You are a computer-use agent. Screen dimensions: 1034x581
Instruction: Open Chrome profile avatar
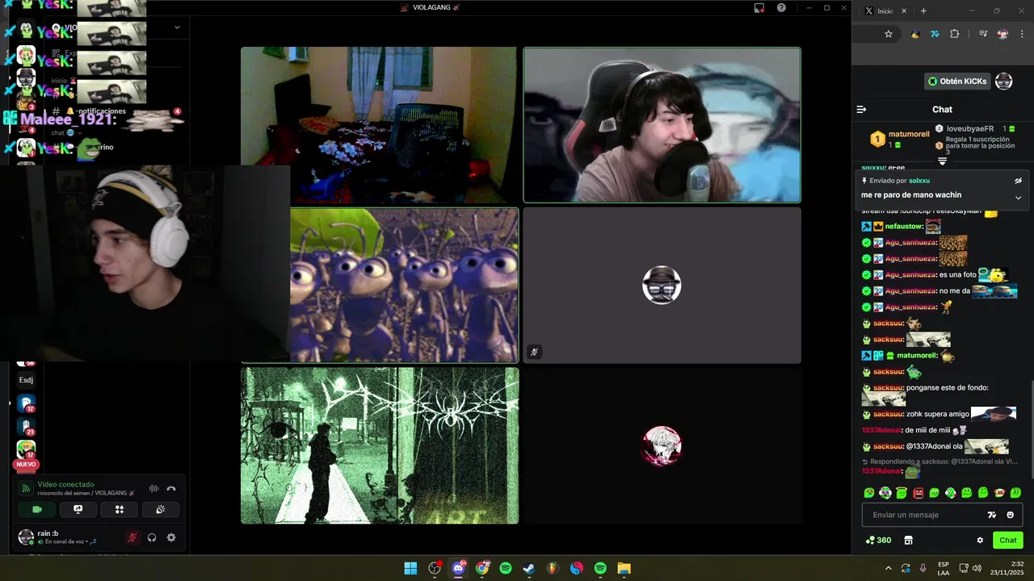point(1002,34)
